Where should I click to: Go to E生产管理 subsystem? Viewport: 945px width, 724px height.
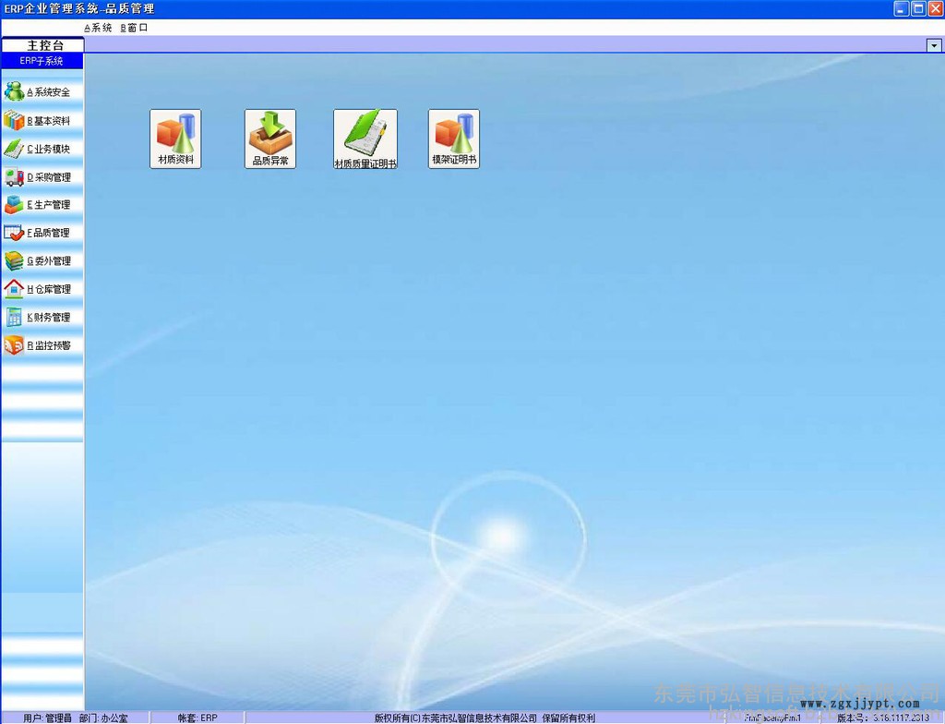click(x=42, y=205)
